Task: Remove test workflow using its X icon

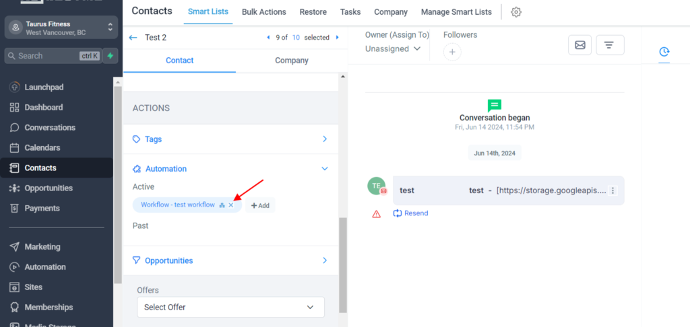Action: pyautogui.click(x=231, y=205)
